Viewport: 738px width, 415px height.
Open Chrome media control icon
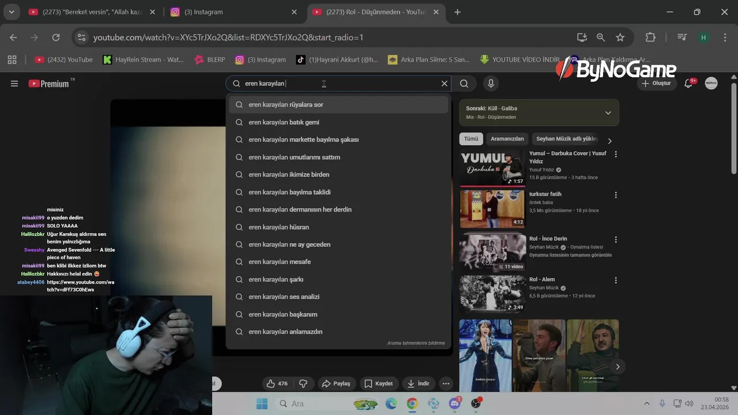(x=682, y=37)
